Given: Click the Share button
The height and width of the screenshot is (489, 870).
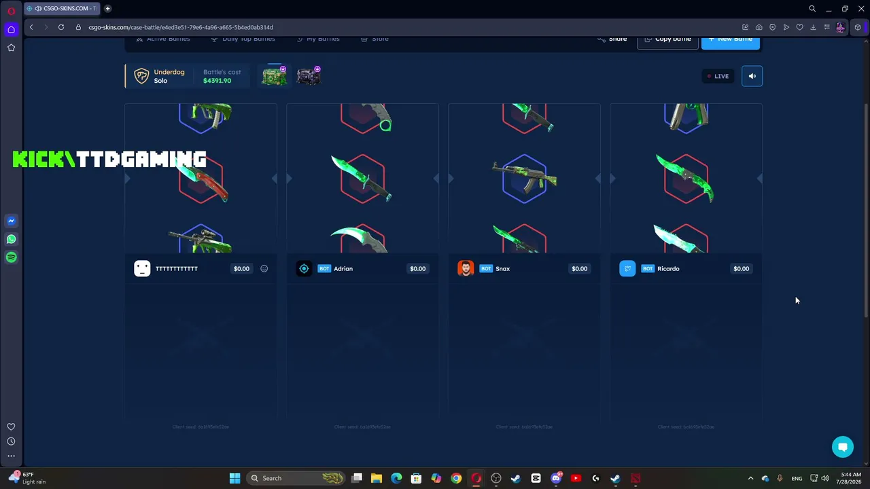Looking at the screenshot, I should click(612, 39).
